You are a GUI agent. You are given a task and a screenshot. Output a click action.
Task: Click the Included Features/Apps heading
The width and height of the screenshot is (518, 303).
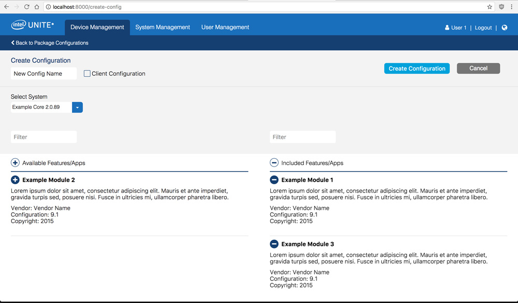point(312,163)
